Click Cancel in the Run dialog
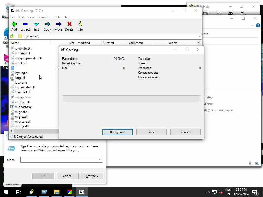 pos(68,176)
